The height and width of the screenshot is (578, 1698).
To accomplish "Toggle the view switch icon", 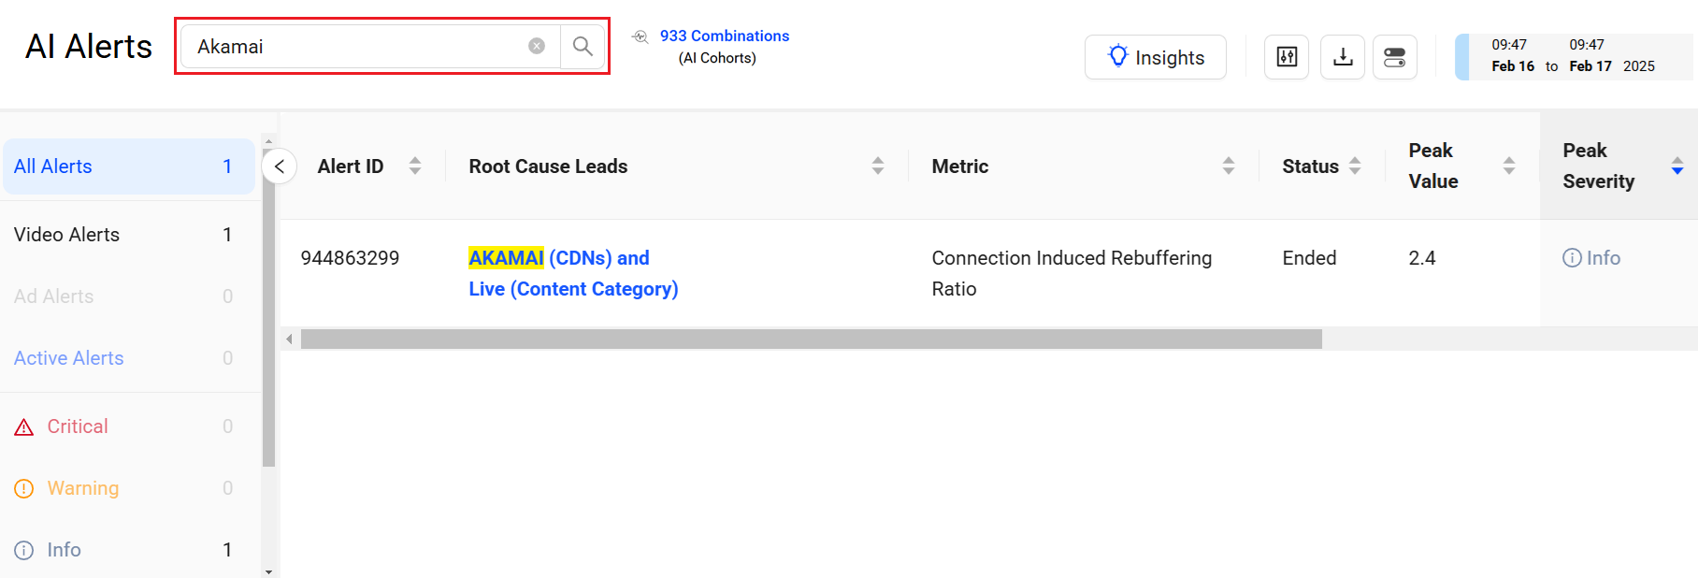I will (1394, 57).
